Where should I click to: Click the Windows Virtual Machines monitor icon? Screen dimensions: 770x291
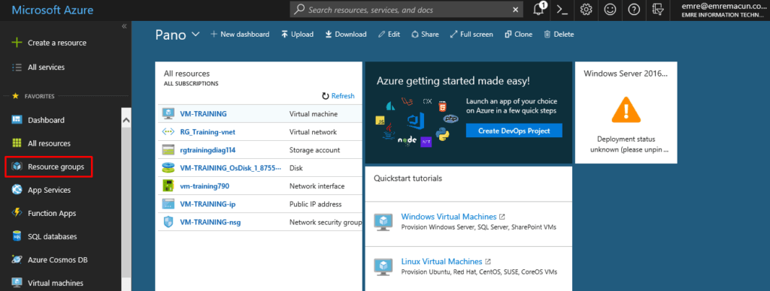383,221
